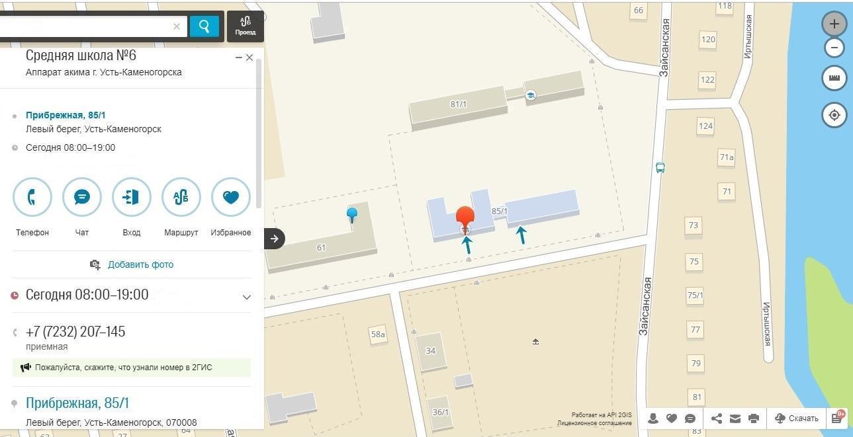The image size is (853, 437).
Task: Minimize the Средняя школа №6 card
Action: 239,58
